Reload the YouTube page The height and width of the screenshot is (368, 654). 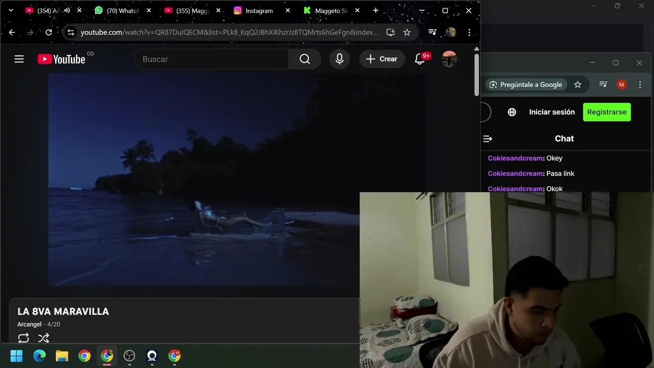point(49,32)
